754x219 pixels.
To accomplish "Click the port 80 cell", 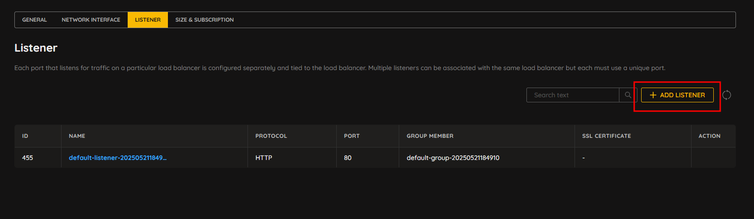I will click(368, 158).
